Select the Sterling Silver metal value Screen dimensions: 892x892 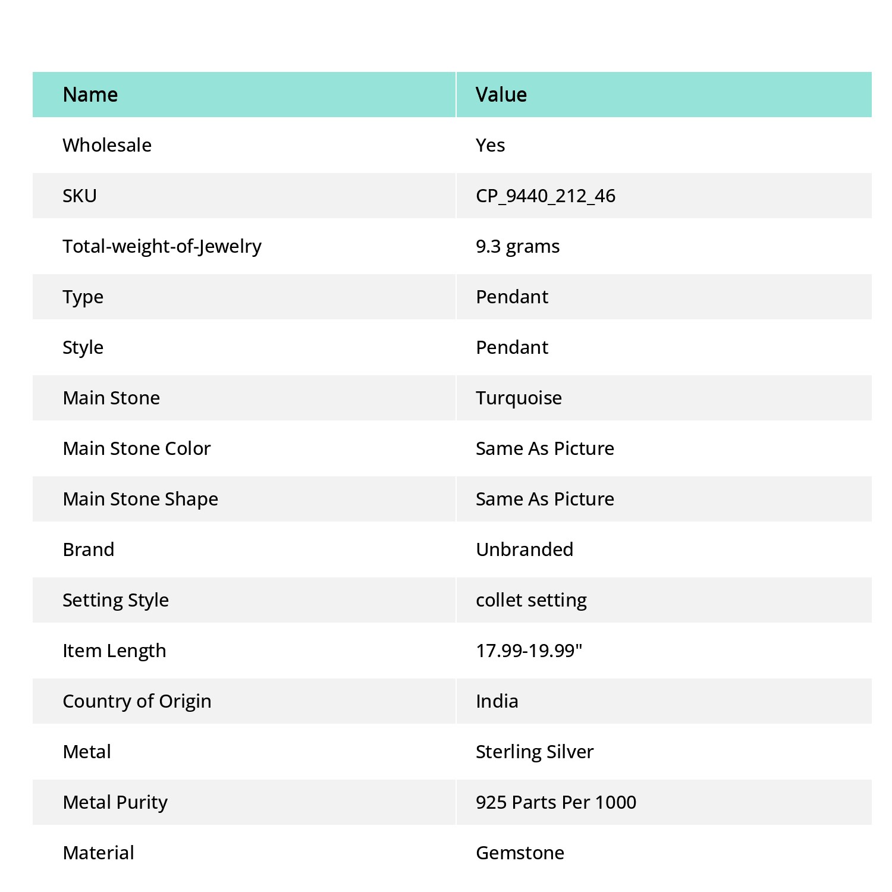(535, 752)
